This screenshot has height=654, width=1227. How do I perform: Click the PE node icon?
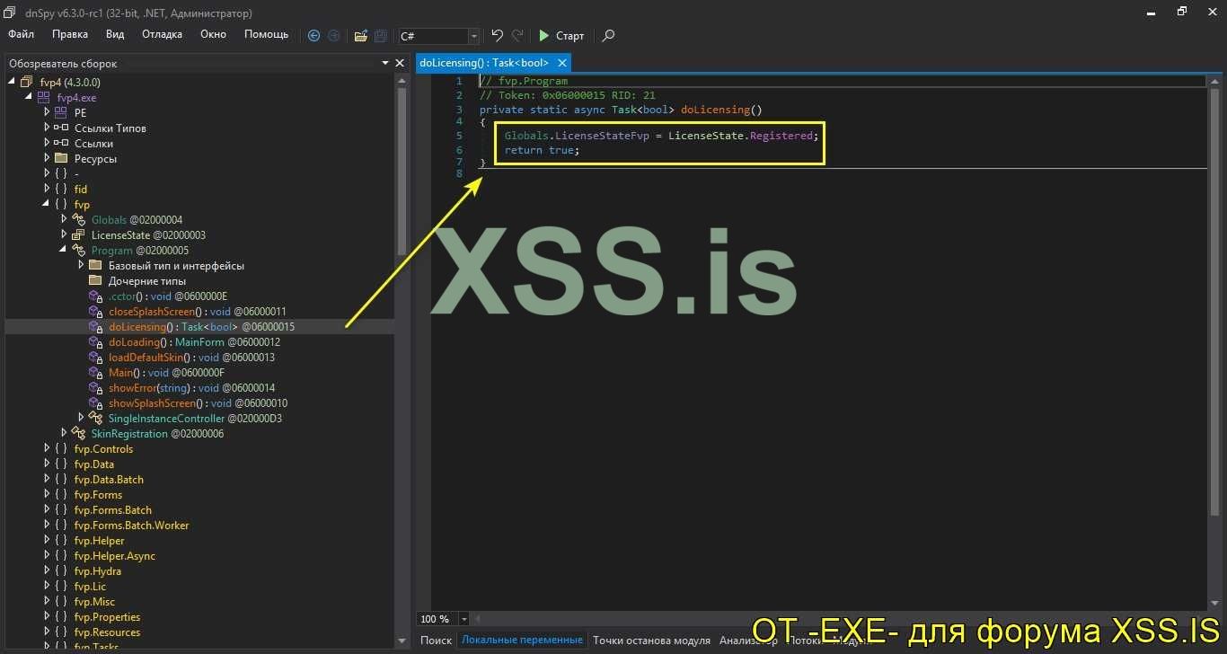tap(60, 113)
